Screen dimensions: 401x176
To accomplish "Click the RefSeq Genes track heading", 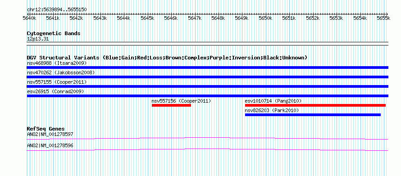I will click(x=46, y=129).
